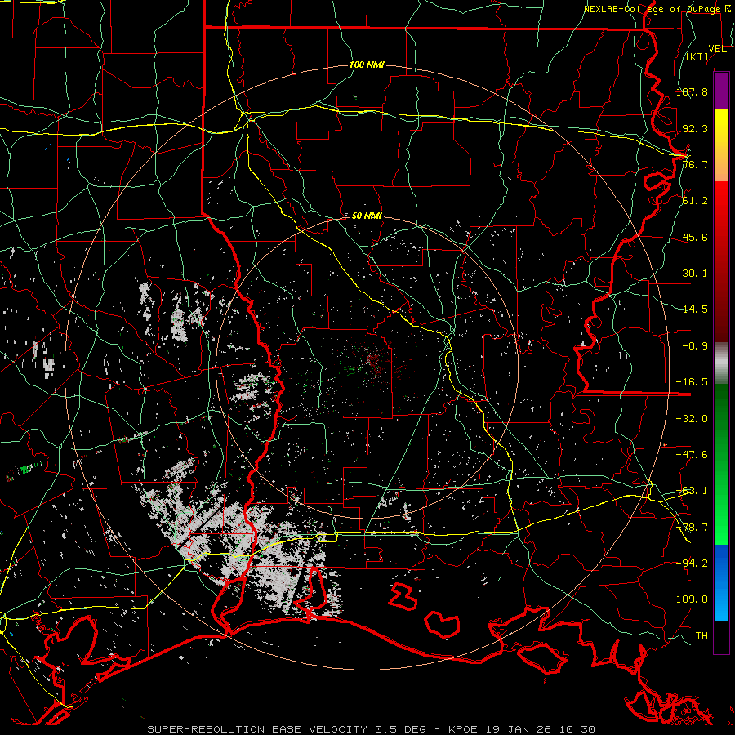This screenshot has width=735, height=735.
Task: Click the [KT] units label
Action: coord(697,56)
